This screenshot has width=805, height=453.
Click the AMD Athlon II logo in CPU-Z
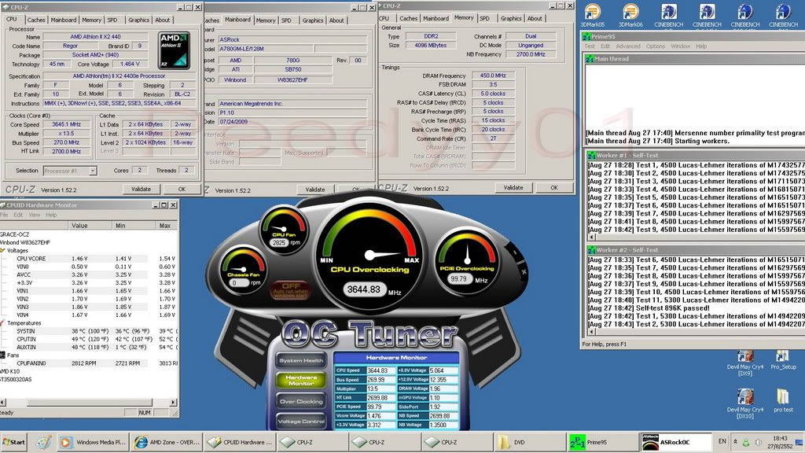(174, 50)
